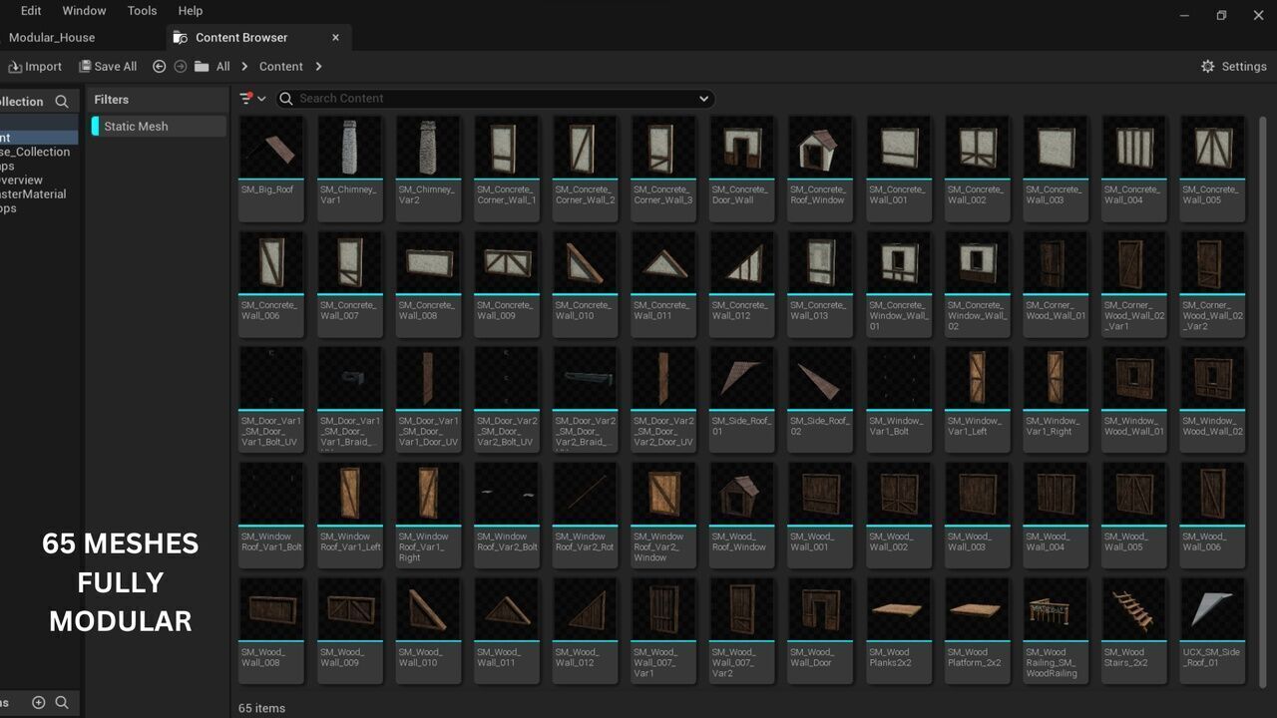Select SM_Wood Planks2x2 asset

click(900, 631)
